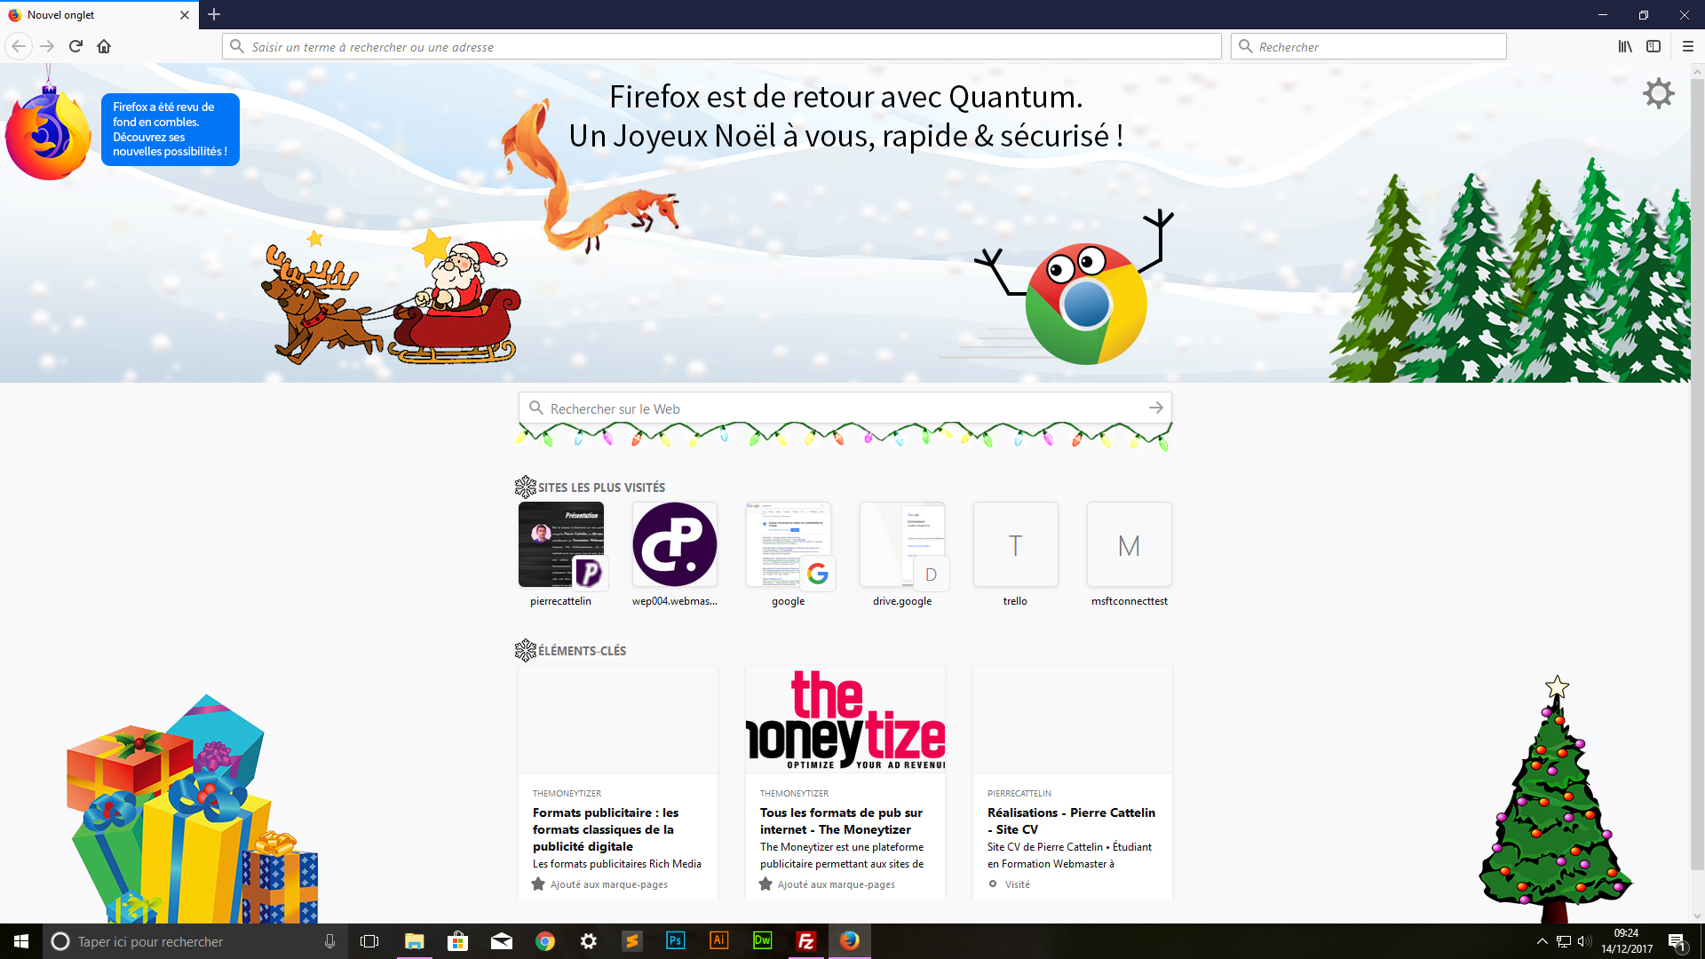Open network icon in system tray
Screen dimensions: 1705x959
click(1564, 941)
